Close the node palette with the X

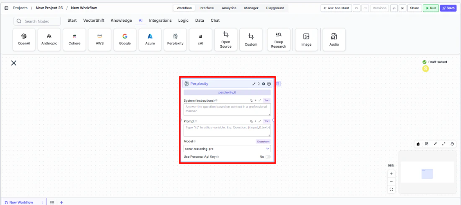coord(13,63)
